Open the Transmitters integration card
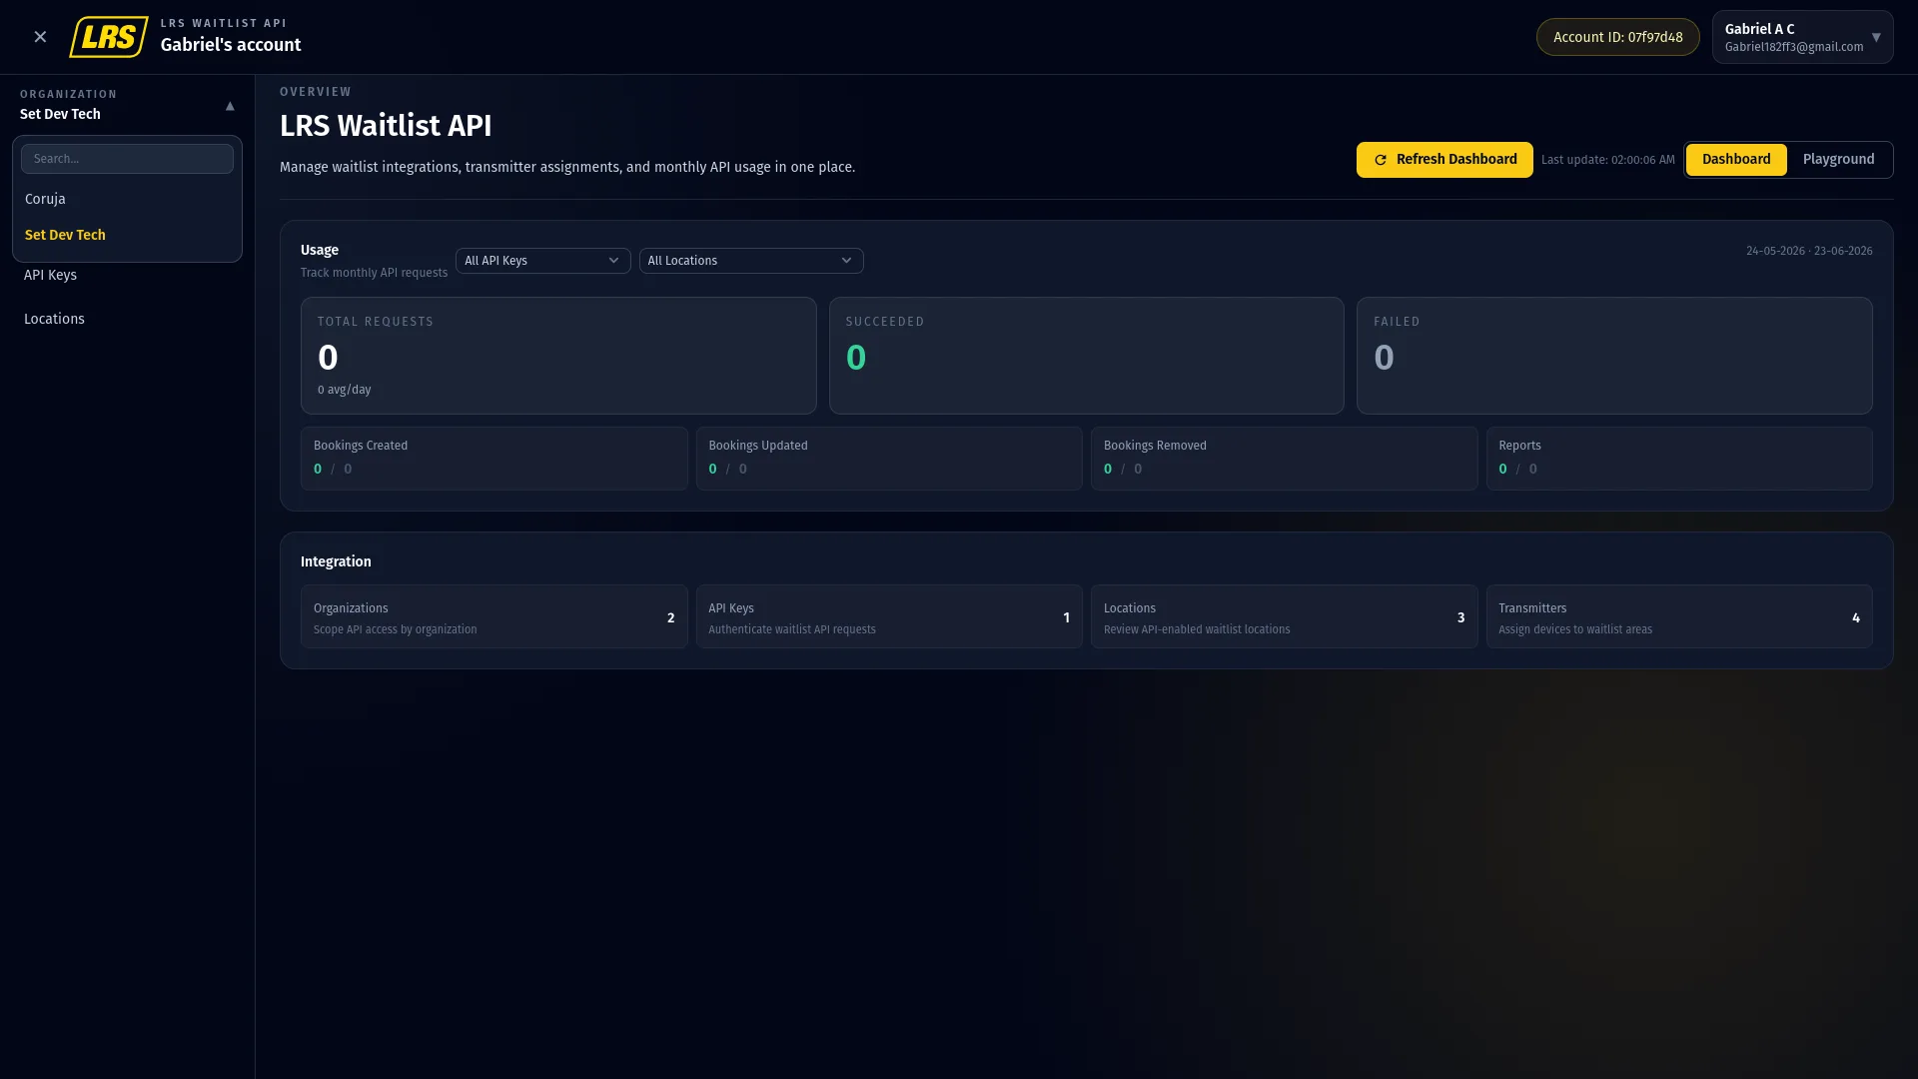Viewport: 1918px width, 1079px height. coord(1679,617)
